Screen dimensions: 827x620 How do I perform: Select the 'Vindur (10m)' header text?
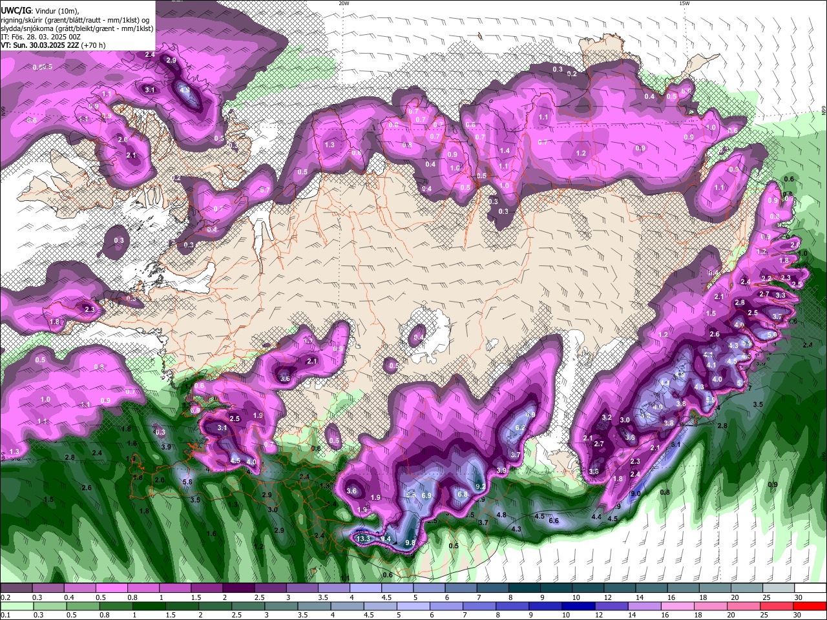coord(56,11)
